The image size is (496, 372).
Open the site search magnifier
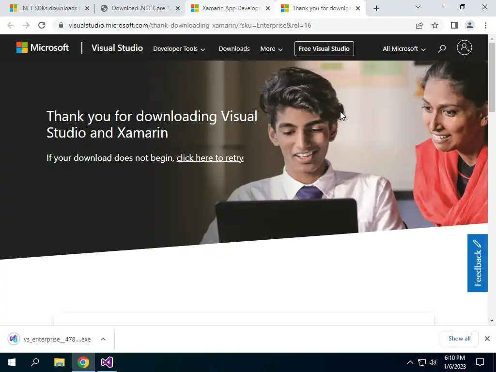click(442, 49)
